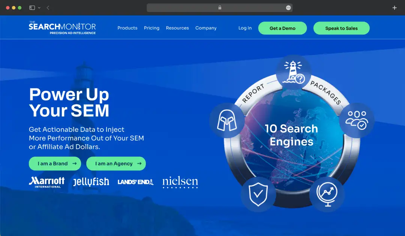The image size is (405, 236).
Task: Click the Marriott International logo
Action: point(47,182)
